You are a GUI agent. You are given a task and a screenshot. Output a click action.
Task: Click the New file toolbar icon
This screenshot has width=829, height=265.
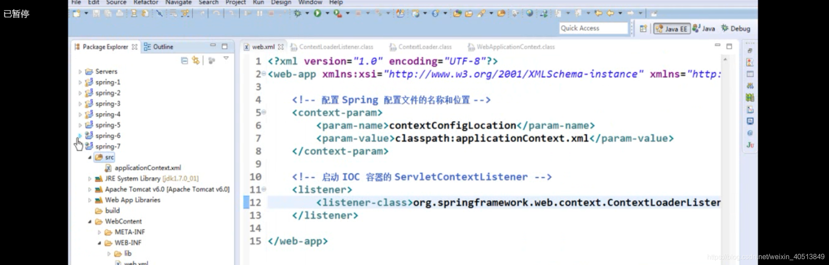[x=76, y=13]
